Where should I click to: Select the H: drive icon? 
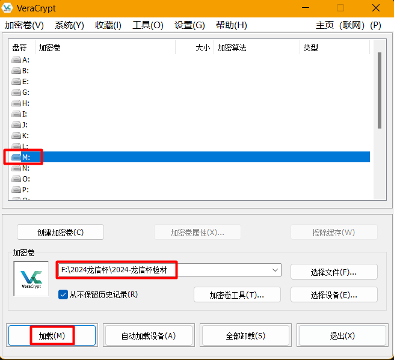[16, 103]
